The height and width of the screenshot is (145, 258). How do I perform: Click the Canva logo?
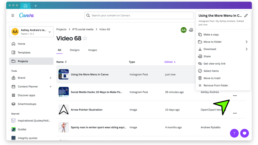[x=26, y=15]
